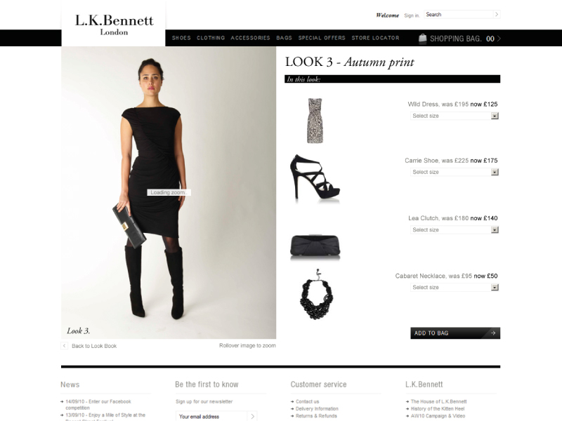This screenshot has height=421, width=562.
Task: Open the Store Locator page
Action: click(x=375, y=38)
